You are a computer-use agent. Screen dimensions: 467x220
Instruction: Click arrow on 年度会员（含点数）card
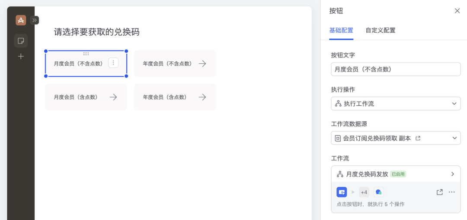tap(202, 97)
